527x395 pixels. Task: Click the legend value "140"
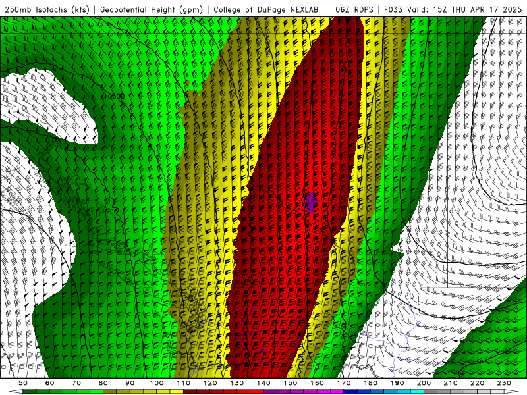(263, 383)
